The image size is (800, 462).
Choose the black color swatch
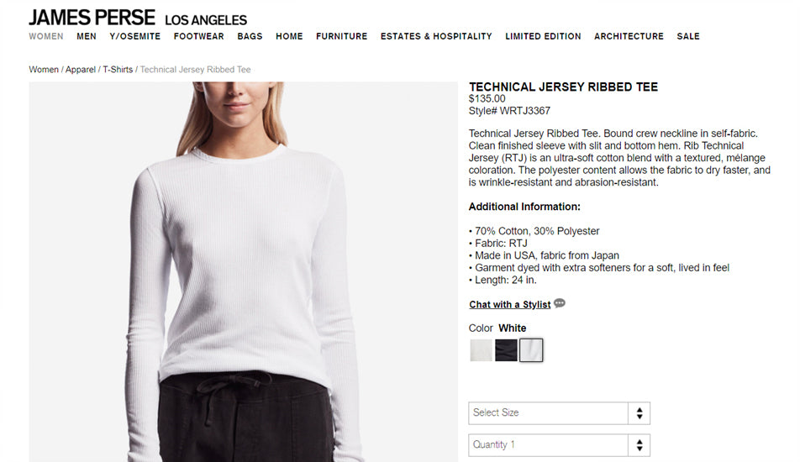click(x=506, y=350)
